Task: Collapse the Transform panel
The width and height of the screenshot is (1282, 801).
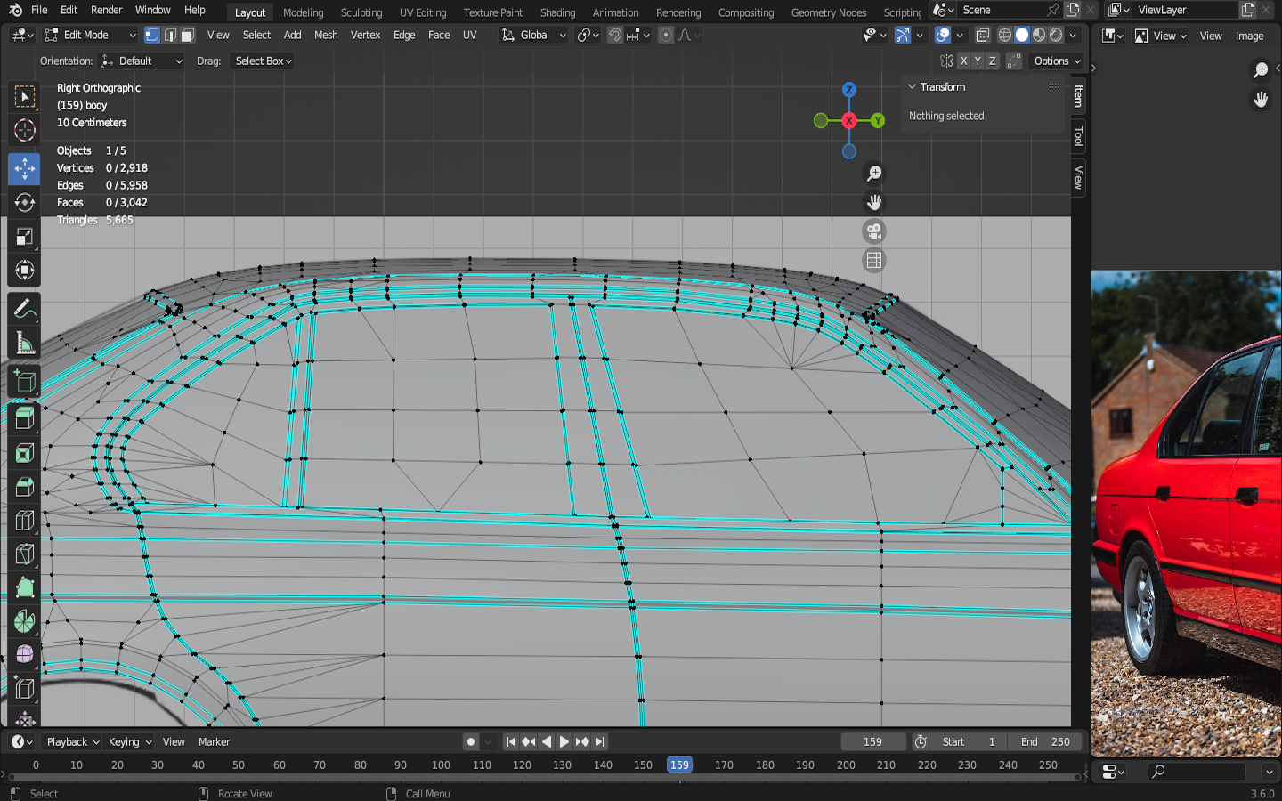Action: [x=912, y=87]
